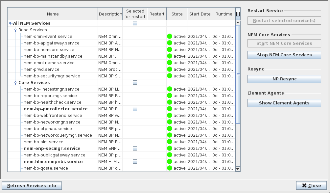Sort by the Start Date column header
The width and height of the screenshot is (330, 193).
(200, 14)
